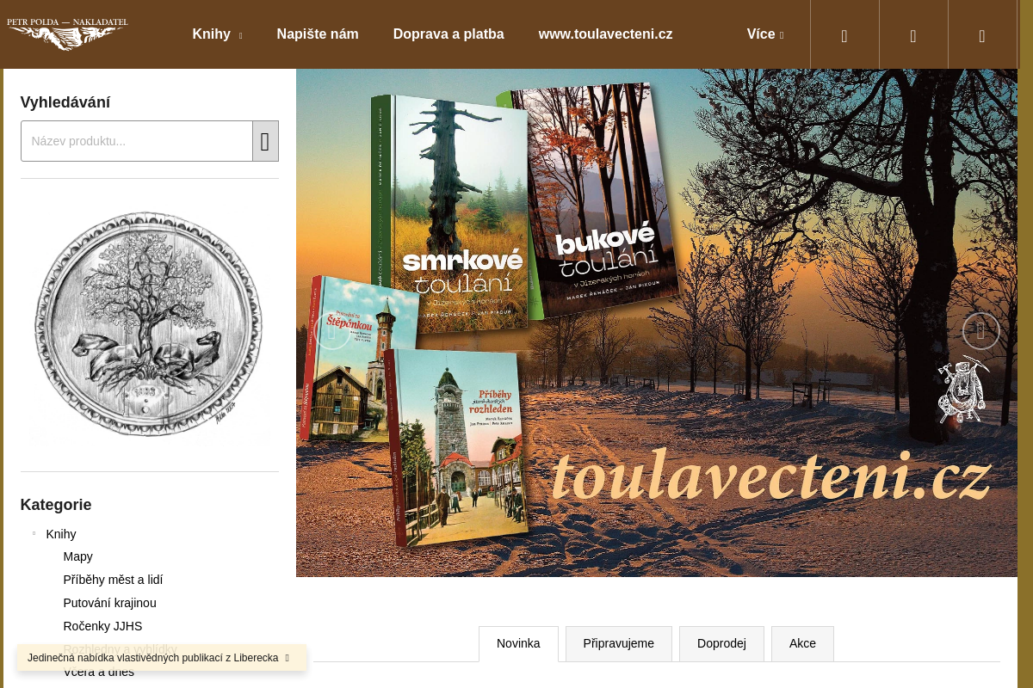Click the Kategorie sidebar heading
Image resolution: width=1033 pixels, height=688 pixels.
click(56, 505)
